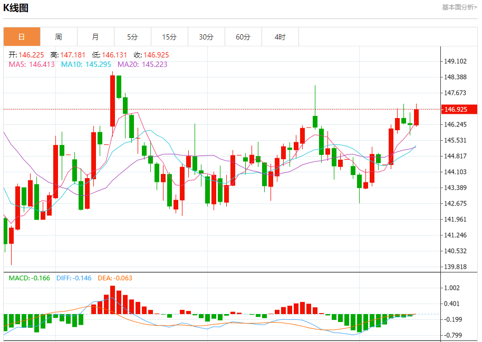This screenshot has height=342, width=482.
Task: Click the 144.103 price axis label
Action: click(455, 172)
